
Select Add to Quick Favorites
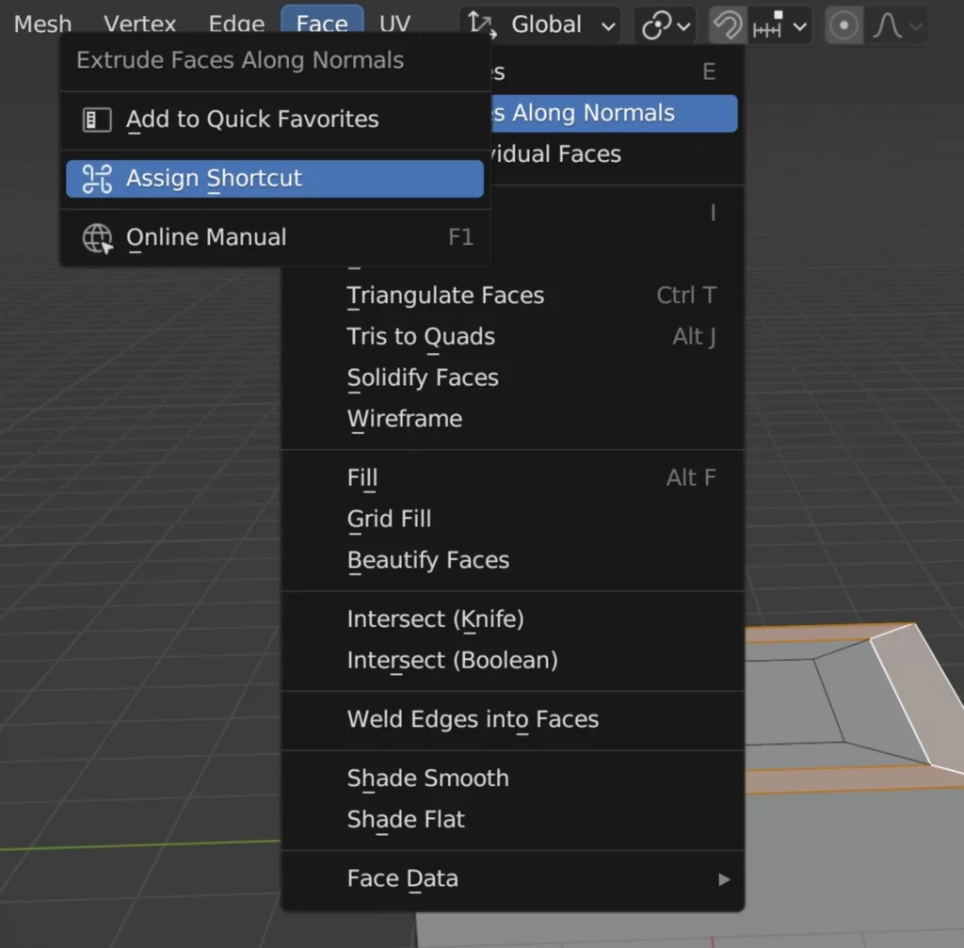tap(275, 120)
